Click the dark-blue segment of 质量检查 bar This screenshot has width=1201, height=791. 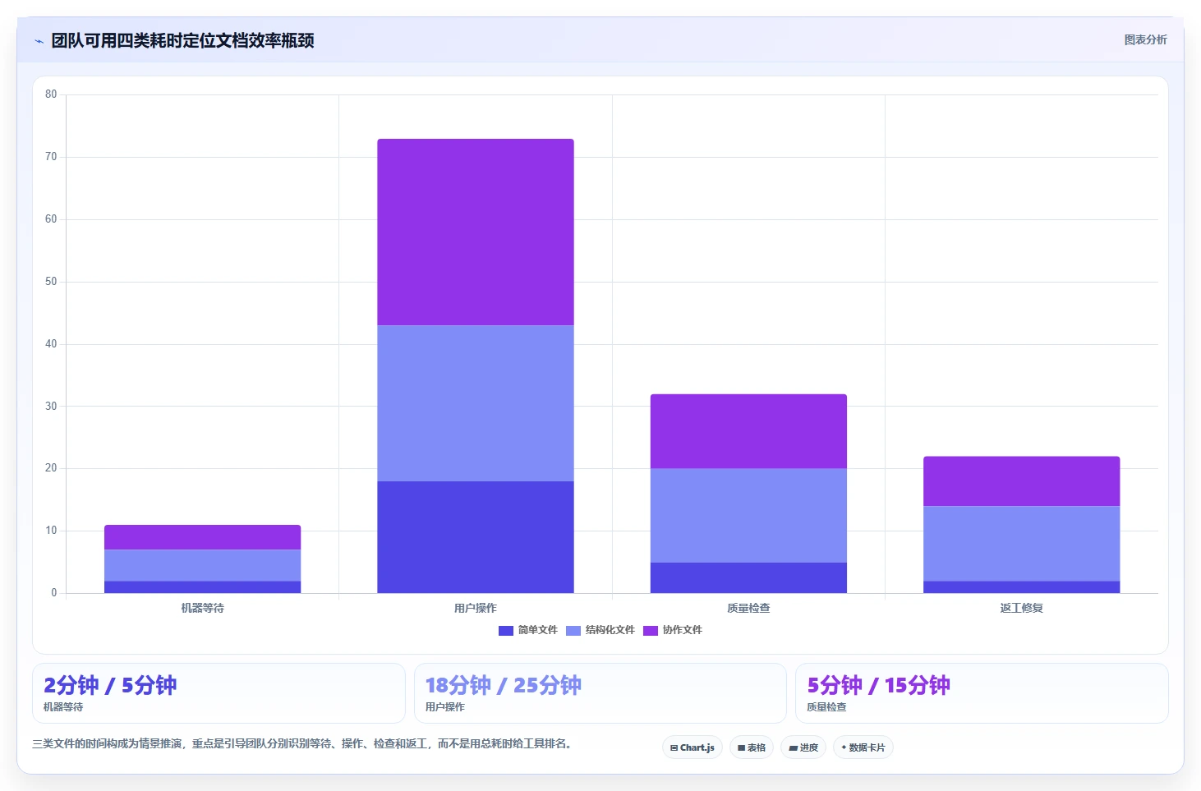coord(748,577)
